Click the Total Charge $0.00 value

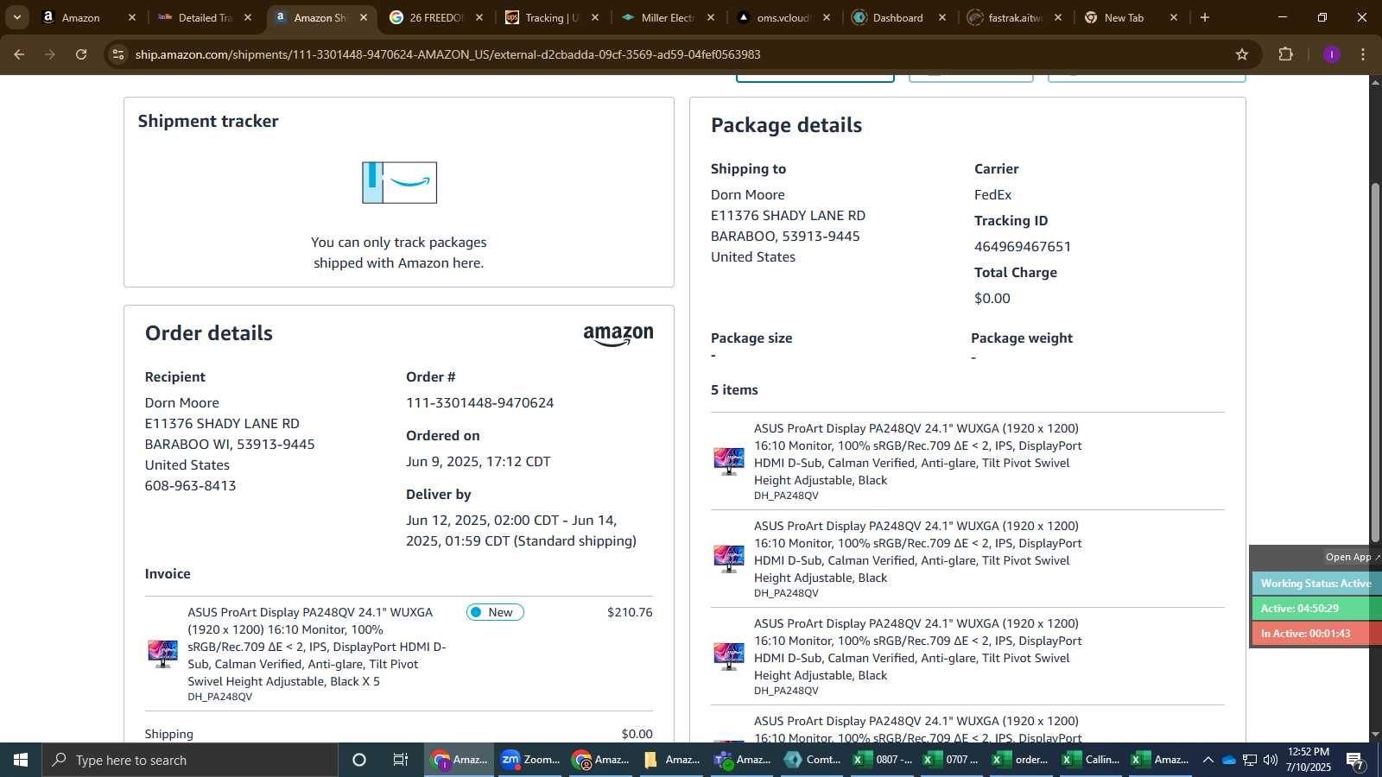pyautogui.click(x=992, y=298)
